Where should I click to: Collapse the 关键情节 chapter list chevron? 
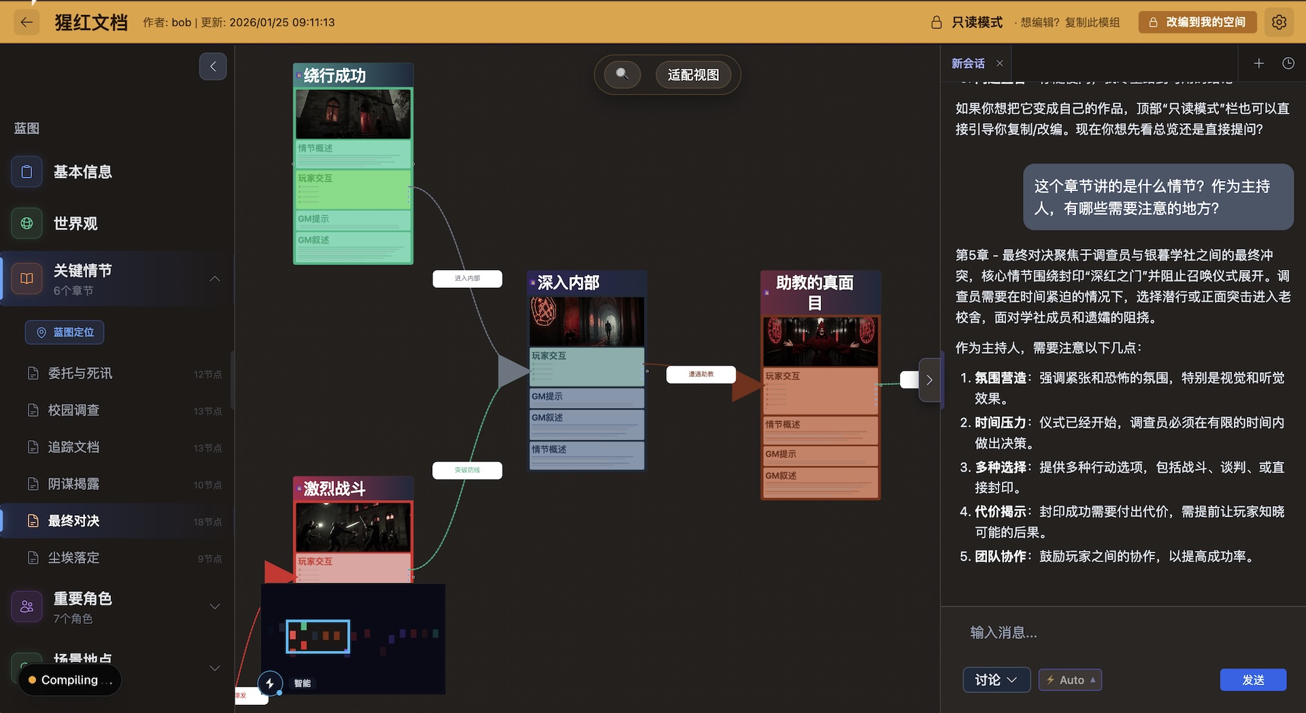coord(215,278)
